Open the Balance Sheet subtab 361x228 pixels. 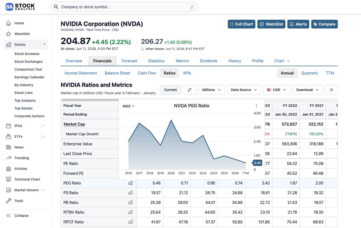pyautogui.click(x=117, y=73)
